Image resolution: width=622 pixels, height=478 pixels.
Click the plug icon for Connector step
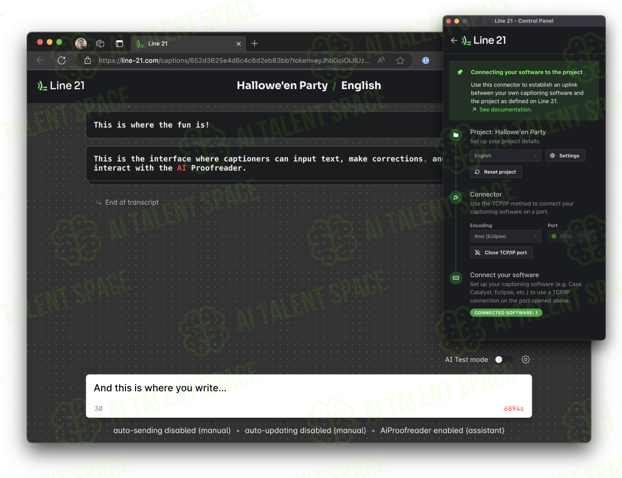pyautogui.click(x=456, y=198)
